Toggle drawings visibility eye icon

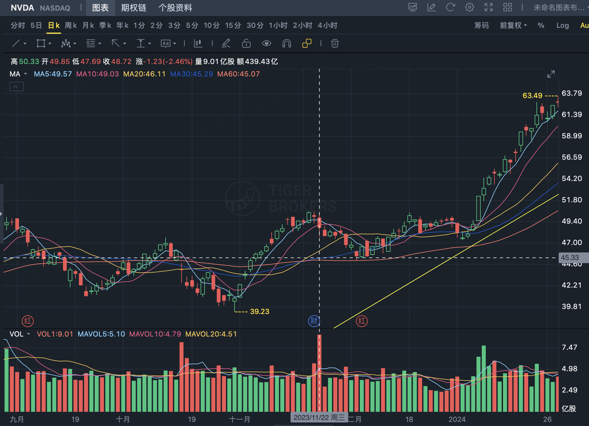point(266,44)
